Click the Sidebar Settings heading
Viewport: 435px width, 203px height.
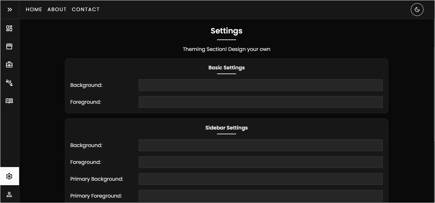coord(226,128)
